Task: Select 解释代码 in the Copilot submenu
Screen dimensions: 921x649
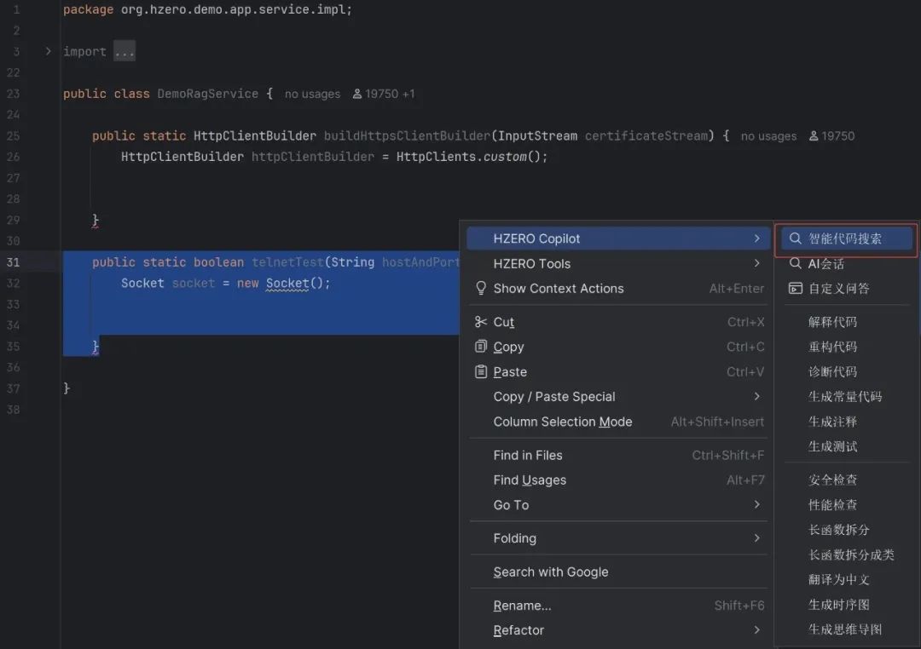Action: pyautogui.click(x=832, y=322)
